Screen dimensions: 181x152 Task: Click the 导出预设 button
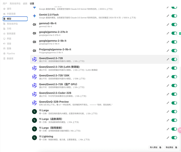[171, 147]
